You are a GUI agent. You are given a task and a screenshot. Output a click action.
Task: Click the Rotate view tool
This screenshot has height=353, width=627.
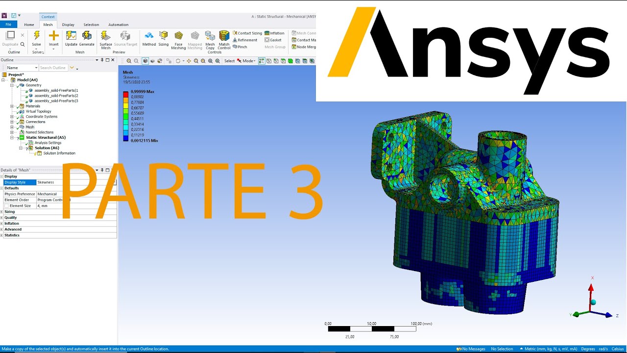click(x=178, y=61)
